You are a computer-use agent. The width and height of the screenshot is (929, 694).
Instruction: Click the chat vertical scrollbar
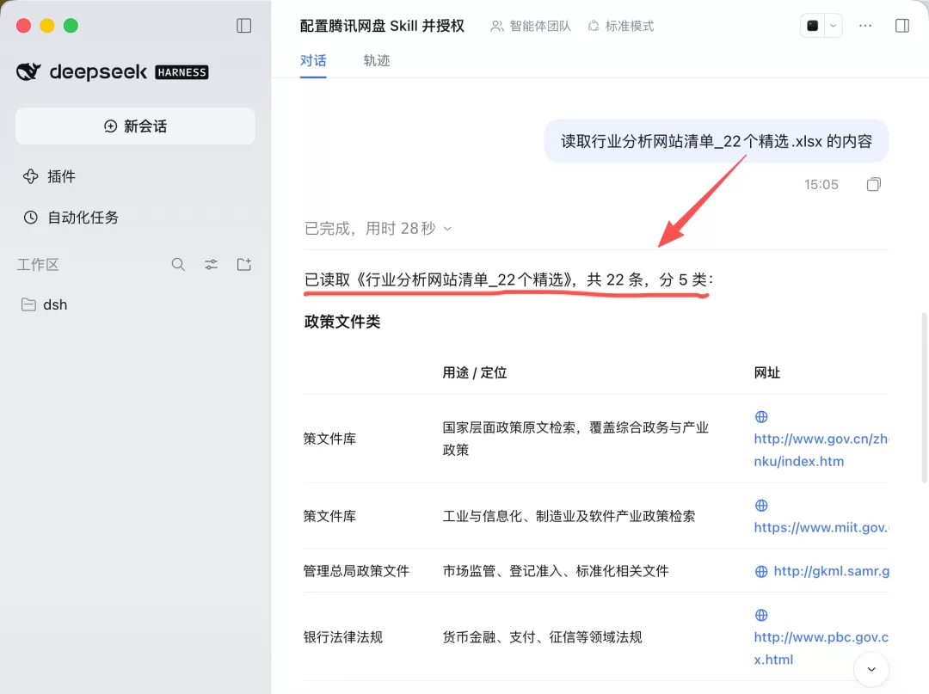(923, 398)
